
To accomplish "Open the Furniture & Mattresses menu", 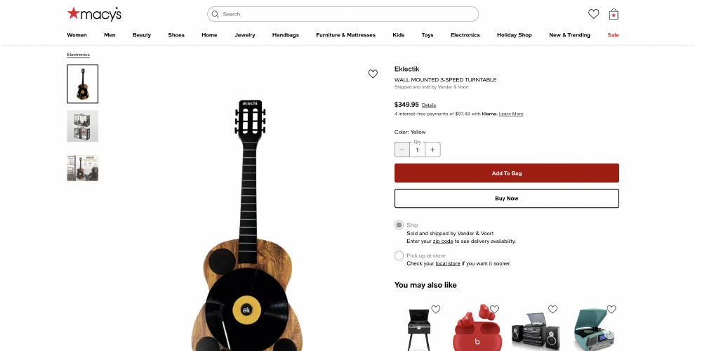I will coord(345,35).
